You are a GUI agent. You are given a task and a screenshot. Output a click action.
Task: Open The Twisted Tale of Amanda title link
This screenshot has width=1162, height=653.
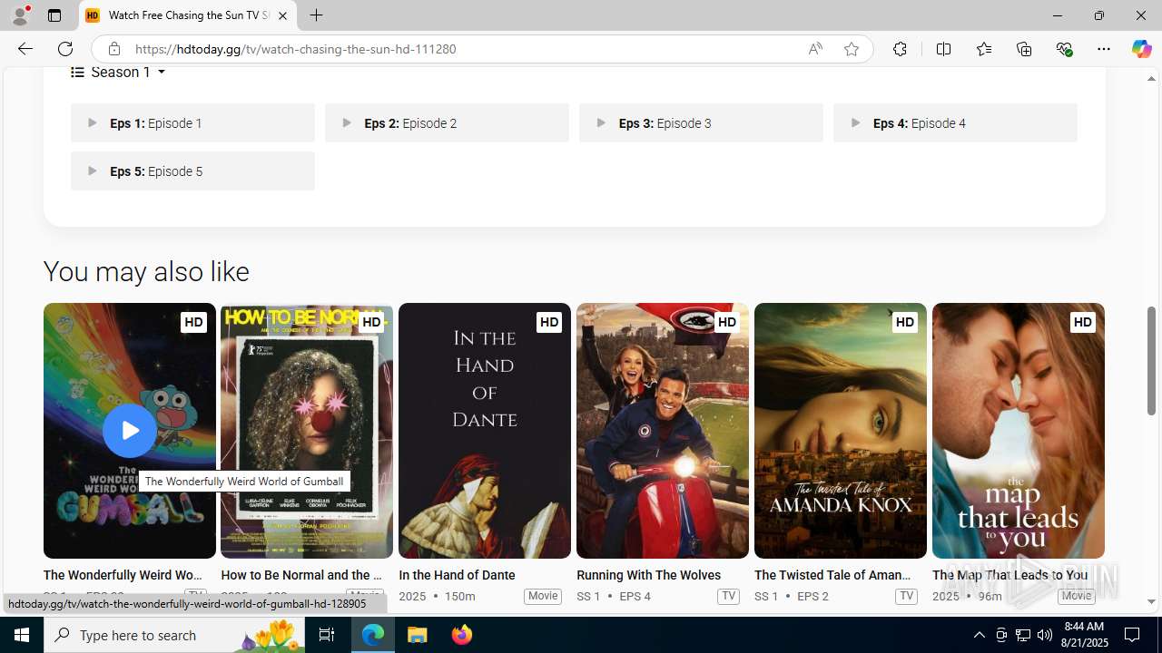point(832,575)
